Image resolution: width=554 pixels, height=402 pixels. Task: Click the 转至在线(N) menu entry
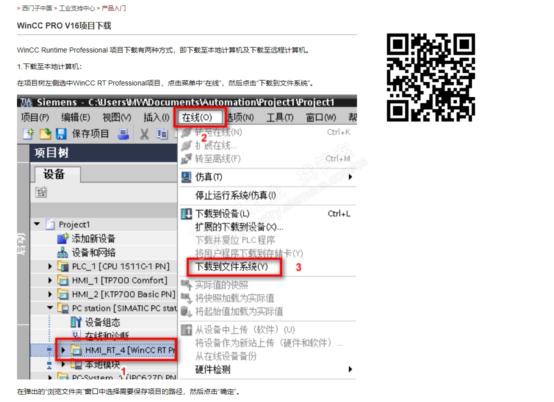[218, 132]
